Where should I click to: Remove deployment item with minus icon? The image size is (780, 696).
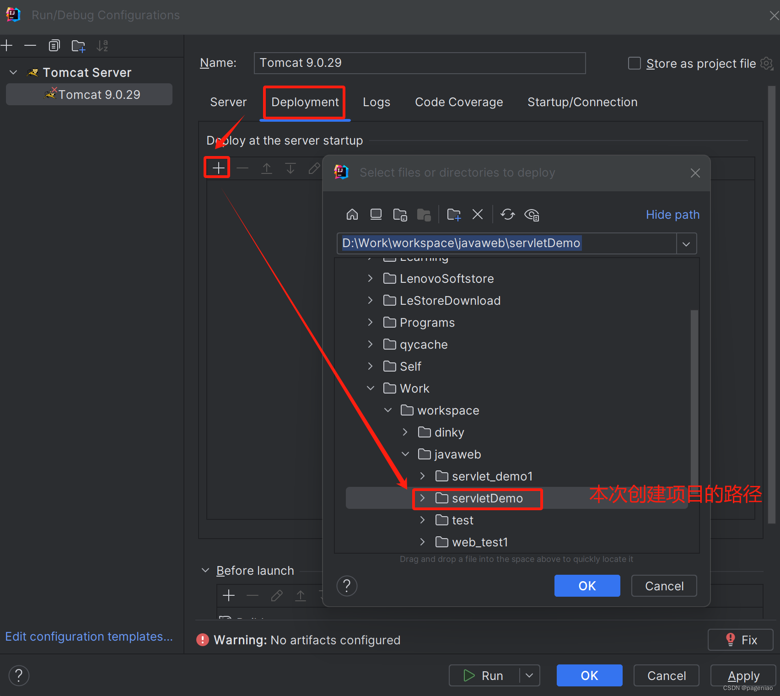[242, 168]
